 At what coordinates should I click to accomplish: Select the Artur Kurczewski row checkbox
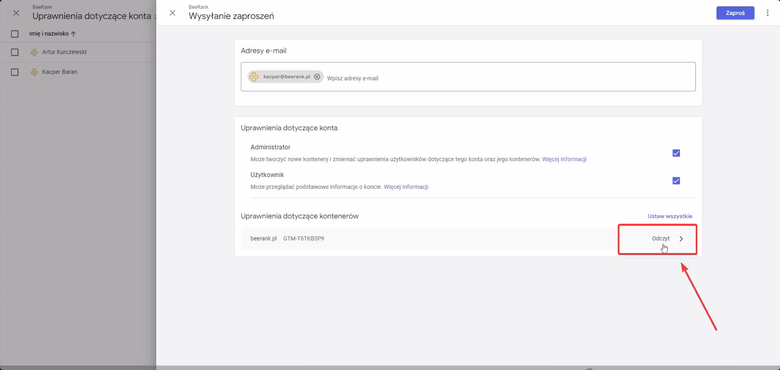pos(15,52)
